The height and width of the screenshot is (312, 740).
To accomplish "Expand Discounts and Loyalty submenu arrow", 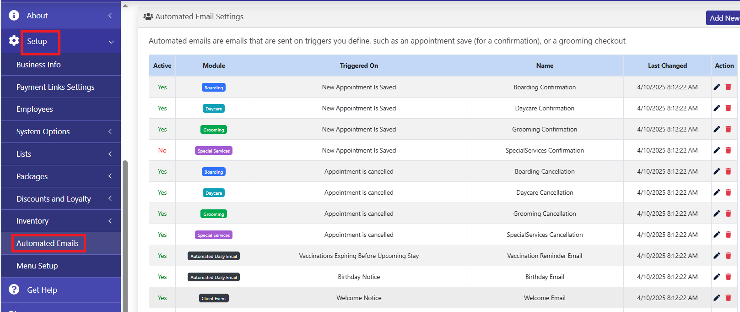I will pyautogui.click(x=110, y=198).
